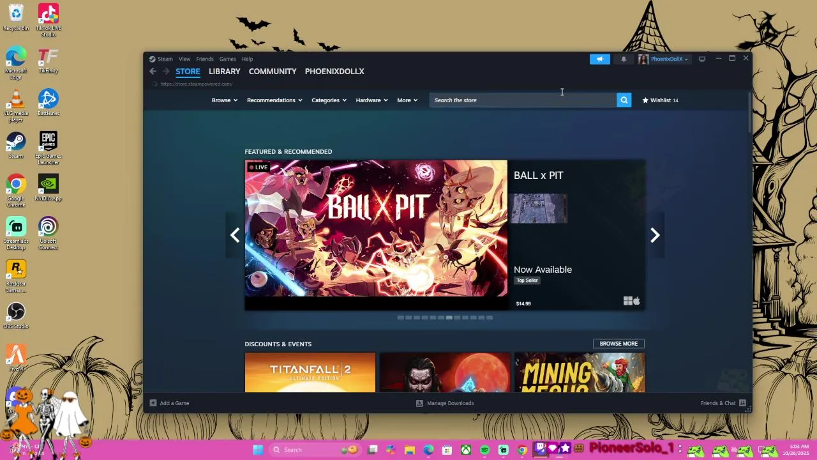Open the Titanfall 2 Ultimate Edition card
The width and height of the screenshot is (817, 460).
(310, 372)
